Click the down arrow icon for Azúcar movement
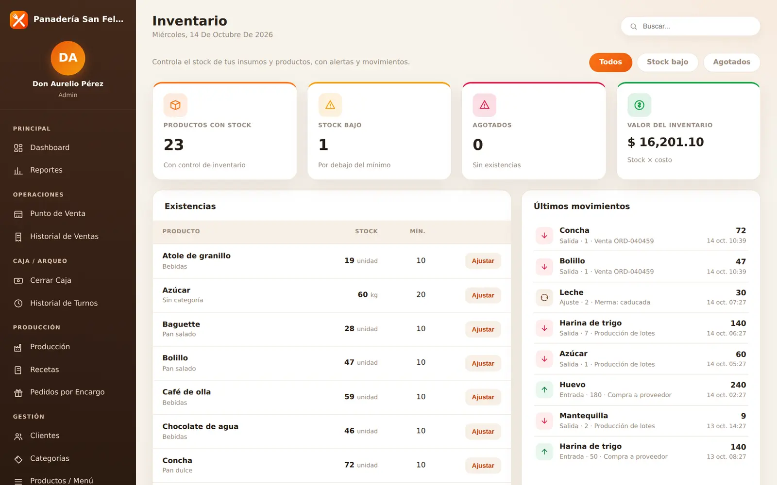777x485 pixels. (x=544, y=359)
